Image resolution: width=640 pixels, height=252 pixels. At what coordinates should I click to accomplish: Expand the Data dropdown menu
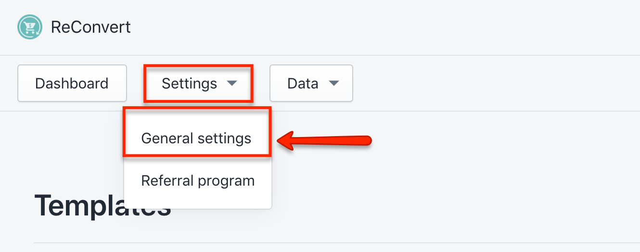click(311, 83)
